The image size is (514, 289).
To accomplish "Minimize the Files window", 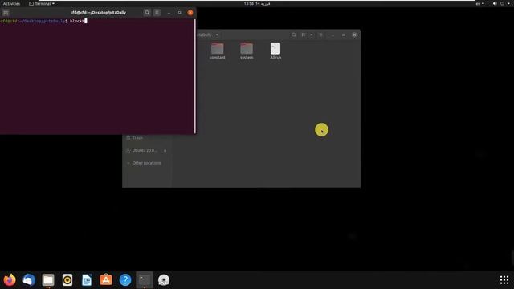I will click(332, 35).
